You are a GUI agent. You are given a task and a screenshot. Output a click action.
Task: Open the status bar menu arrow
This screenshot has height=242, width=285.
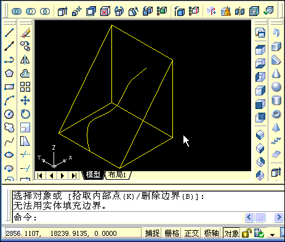[x=272, y=235]
